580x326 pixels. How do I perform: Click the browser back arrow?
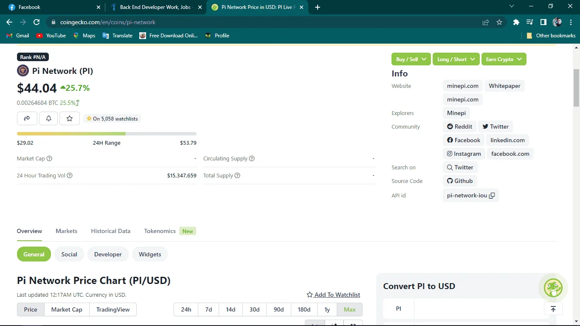[x=9, y=22]
